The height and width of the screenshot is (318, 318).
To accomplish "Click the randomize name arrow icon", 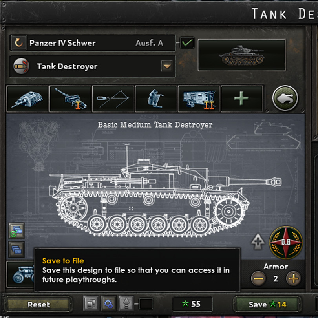I will pos(19,42).
